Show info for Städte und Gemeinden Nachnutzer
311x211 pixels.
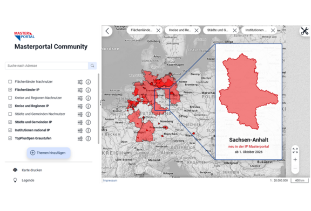pos(88,114)
